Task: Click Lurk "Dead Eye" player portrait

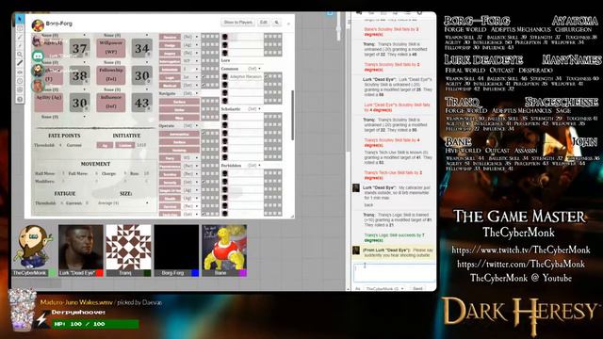Action: click(x=81, y=247)
